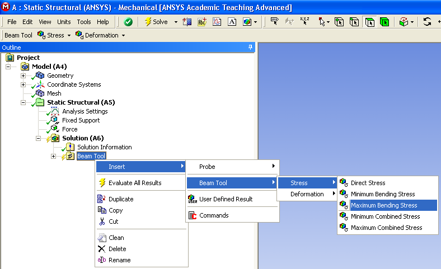Open the extend selection dropdown arrow
This screenshot has width=441, height=269.
[412, 22]
